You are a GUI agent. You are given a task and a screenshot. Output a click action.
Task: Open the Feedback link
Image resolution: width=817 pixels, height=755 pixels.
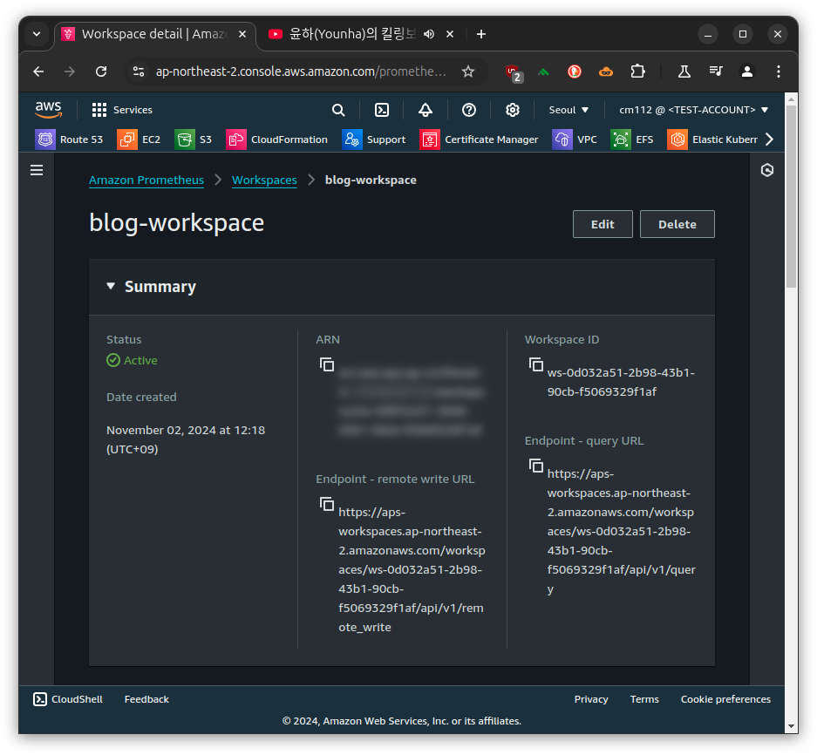(146, 700)
